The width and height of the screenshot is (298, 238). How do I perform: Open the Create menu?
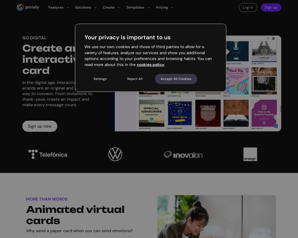111,7
